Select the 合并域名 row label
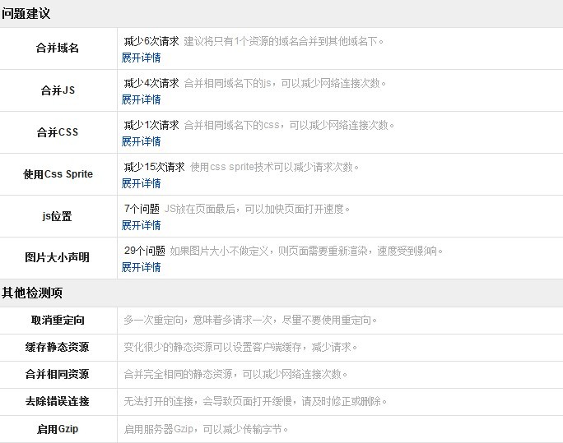The image size is (563, 443). tap(58, 48)
